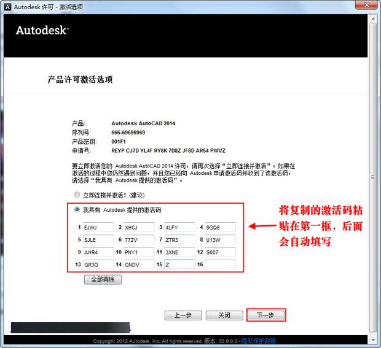The height and width of the screenshot is (348, 381).
Task: Select radio 我具有 Autodesk 提供的激活码
Action: click(x=77, y=209)
